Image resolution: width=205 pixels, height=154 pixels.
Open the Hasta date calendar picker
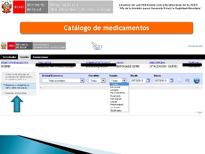tap(171, 80)
